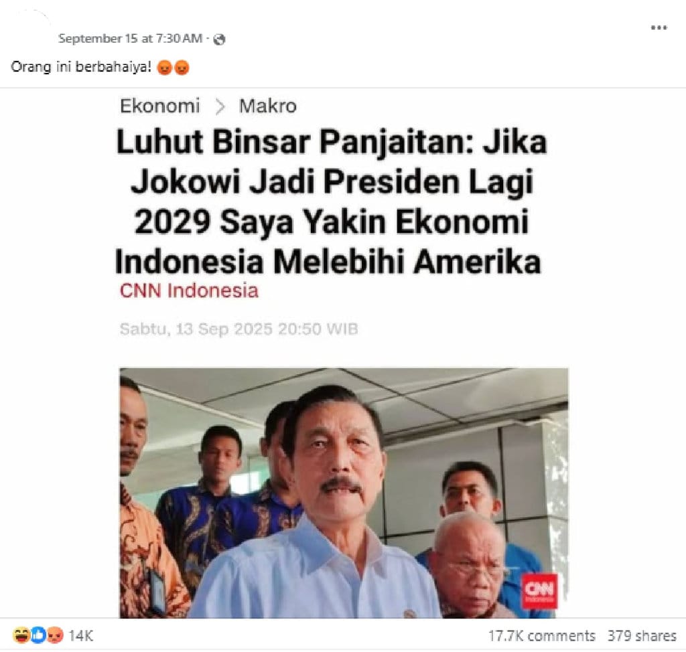Open the three-dot post options menu
Image resolution: width=686 pixels, height=652 pixels.
click(x=659, y=27)
